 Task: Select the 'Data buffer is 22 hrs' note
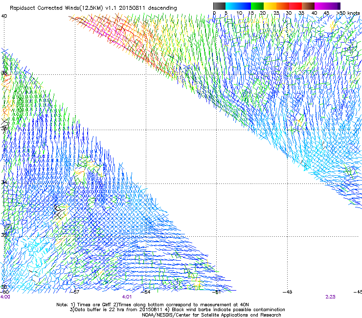pos(96,310)
